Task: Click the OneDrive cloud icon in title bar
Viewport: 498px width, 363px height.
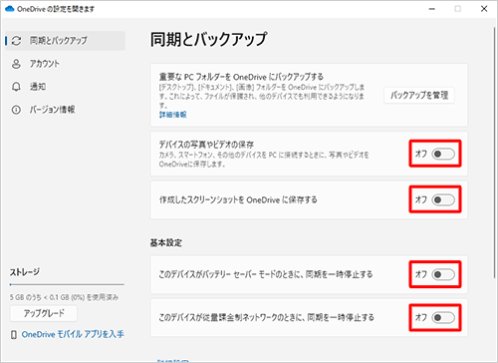Action: [10, 9]
